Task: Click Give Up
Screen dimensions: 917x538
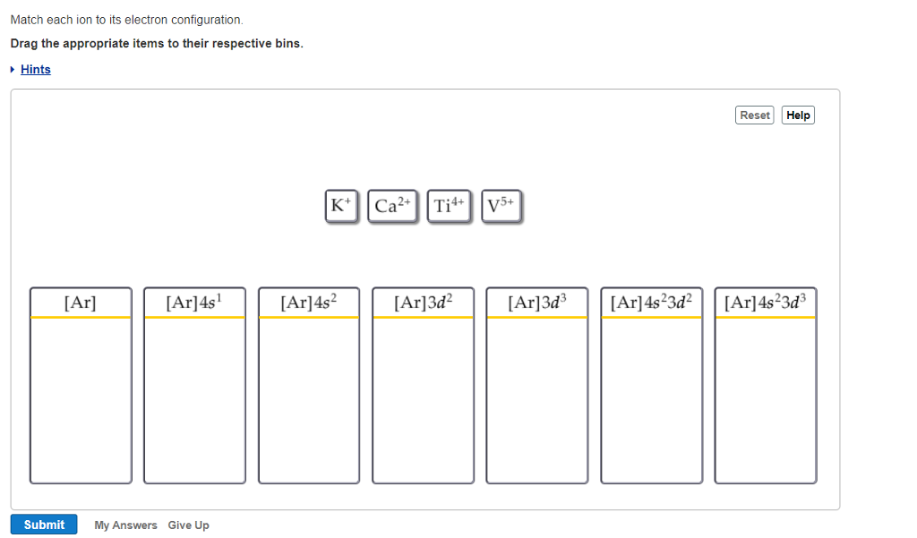Action: pos(188,525)
